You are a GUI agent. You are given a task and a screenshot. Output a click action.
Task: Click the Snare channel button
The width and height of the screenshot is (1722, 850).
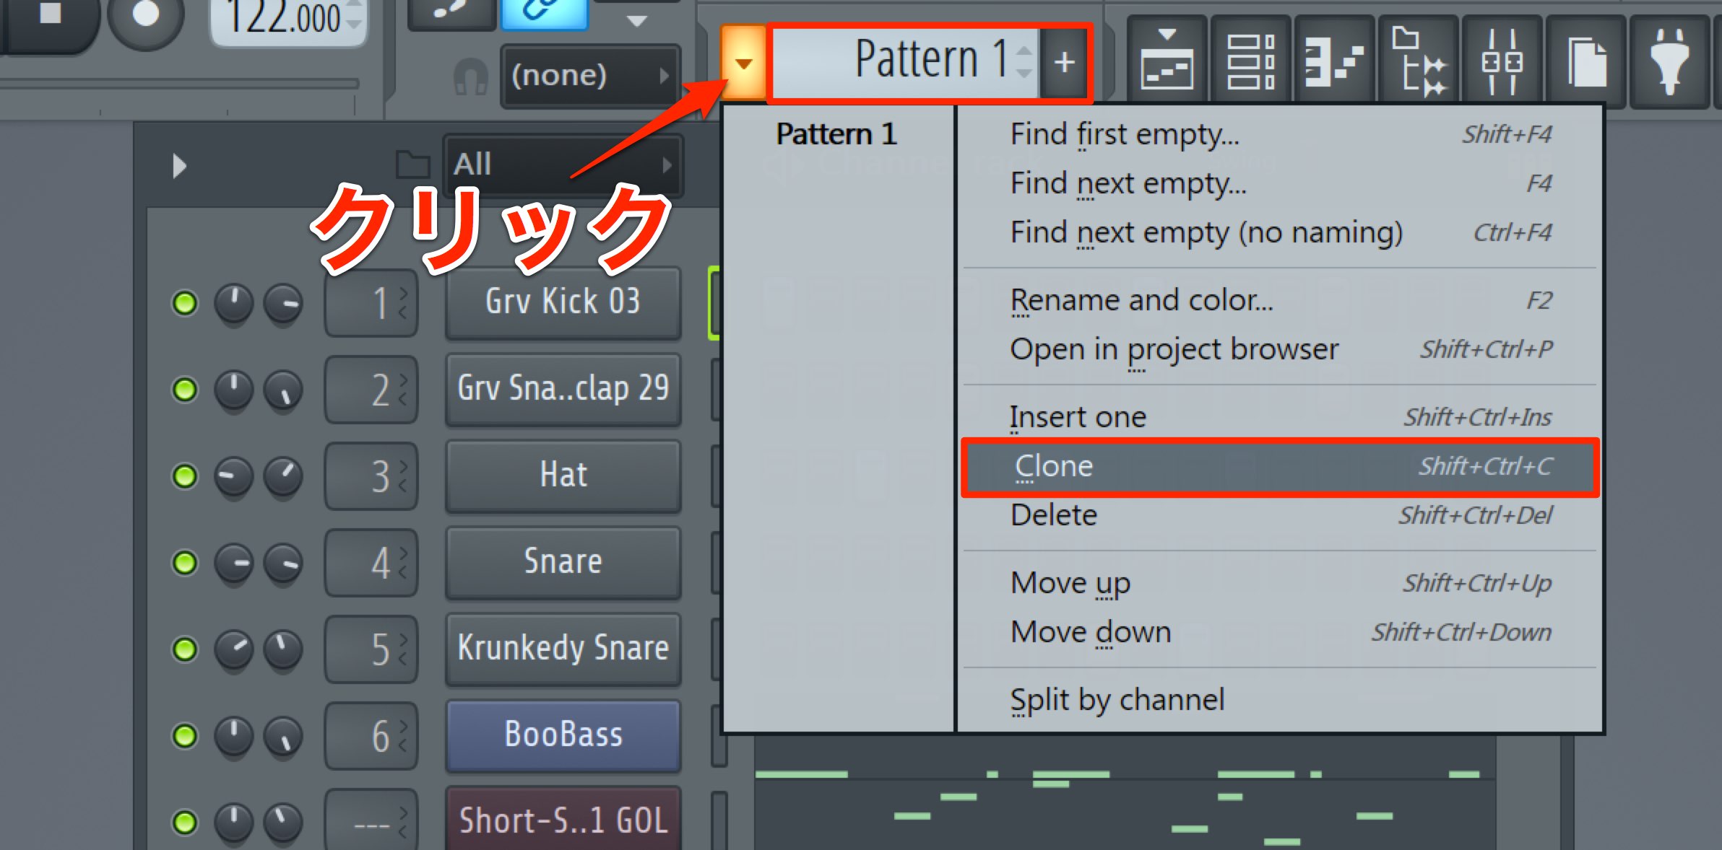563,562
